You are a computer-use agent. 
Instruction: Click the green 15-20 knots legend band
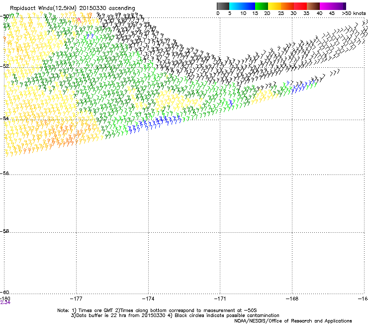262,6
